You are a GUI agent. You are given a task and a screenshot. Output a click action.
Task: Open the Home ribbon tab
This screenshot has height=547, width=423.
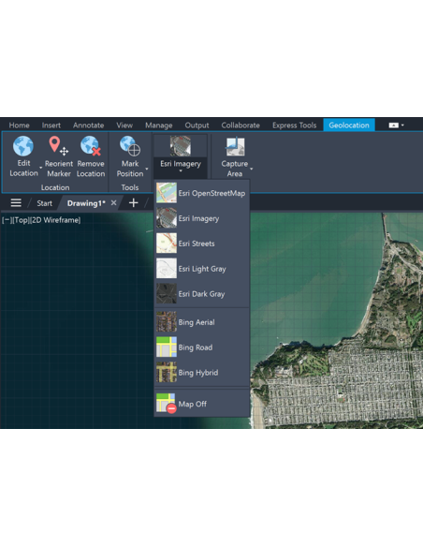(19, 126)
